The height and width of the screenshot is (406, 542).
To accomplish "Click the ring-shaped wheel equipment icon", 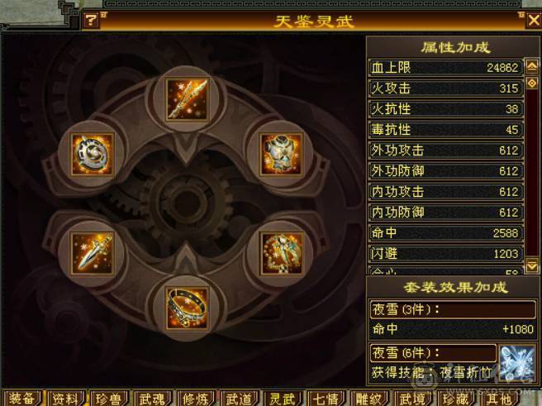I will 92,155.
